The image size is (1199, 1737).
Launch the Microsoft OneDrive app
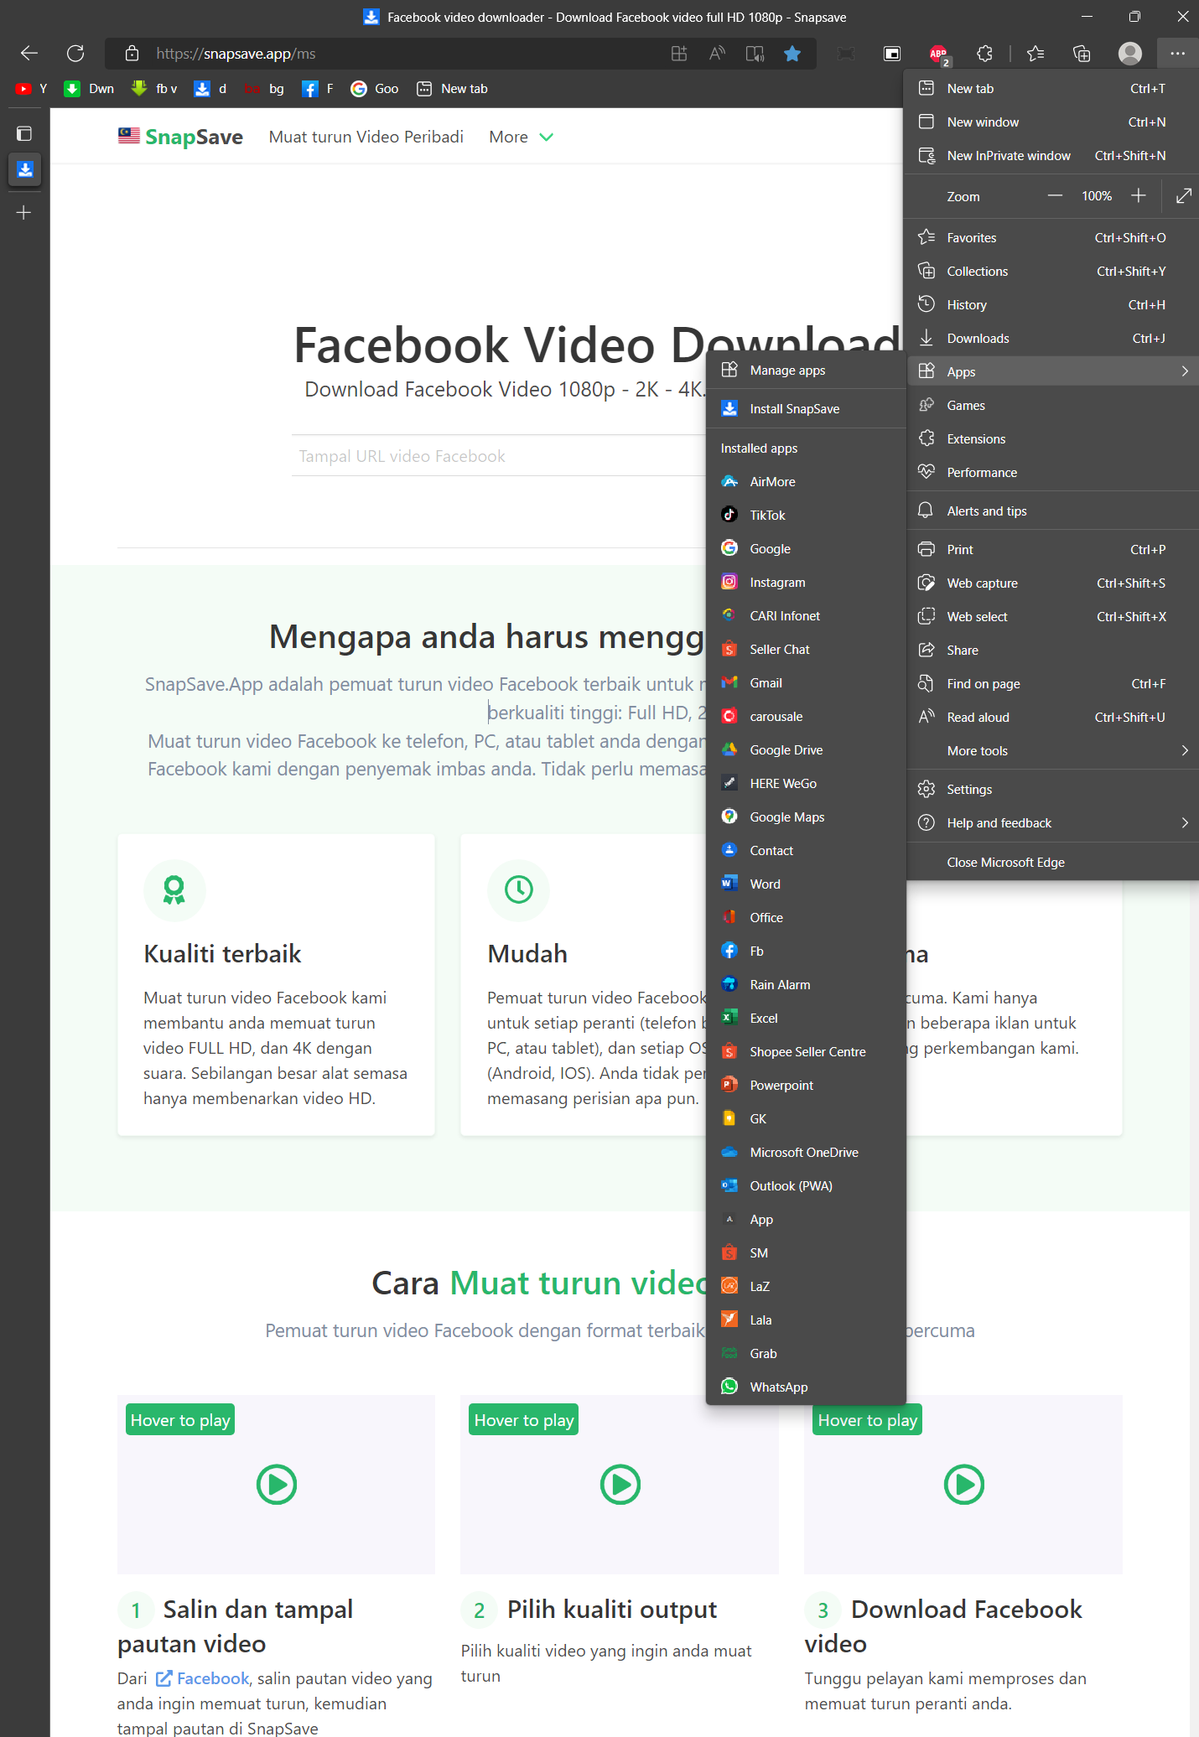(x=807, y=1153)
